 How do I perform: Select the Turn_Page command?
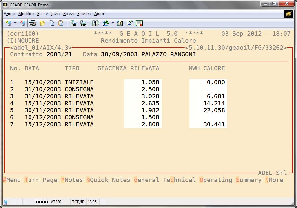[41, 180]
